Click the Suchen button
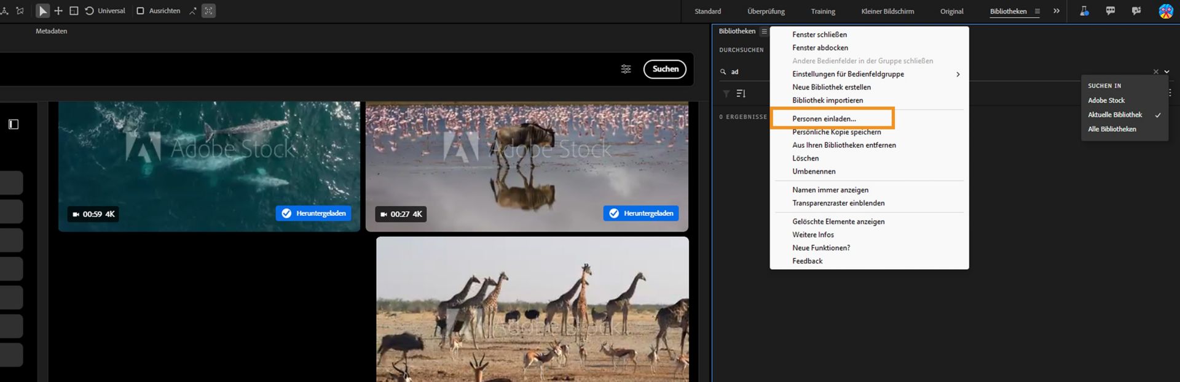Image resolution: width=1180 pixels, height=382 pixels. coord(665,69)
